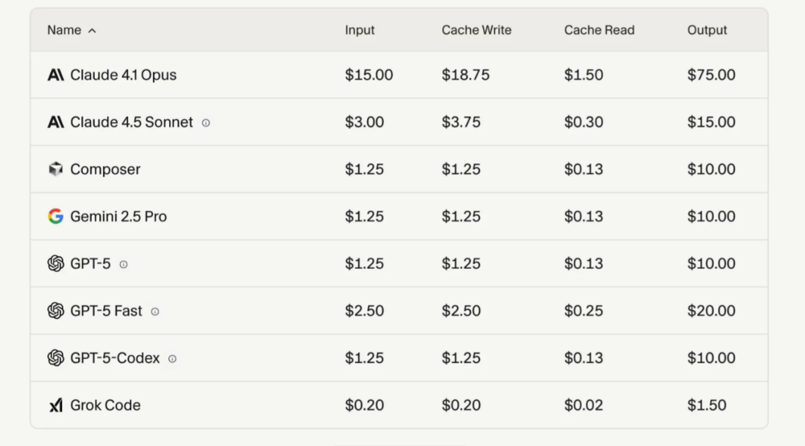
Task: Open the info icon next to GPT-5
Action: 124,264
